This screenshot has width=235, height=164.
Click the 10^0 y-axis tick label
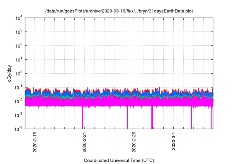19,74
